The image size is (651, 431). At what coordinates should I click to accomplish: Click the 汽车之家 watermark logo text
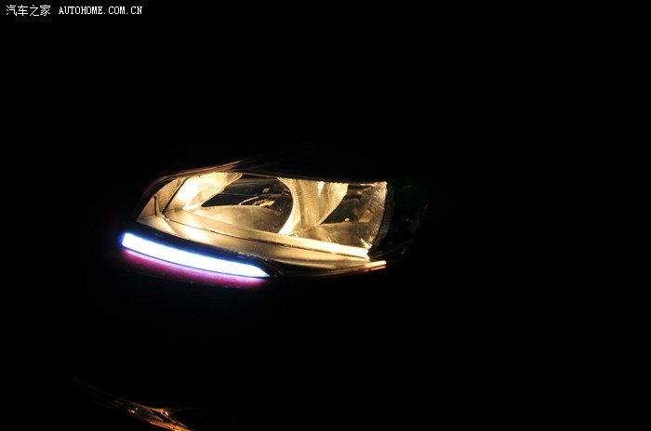pyautogui.click(x=28, y=10)
